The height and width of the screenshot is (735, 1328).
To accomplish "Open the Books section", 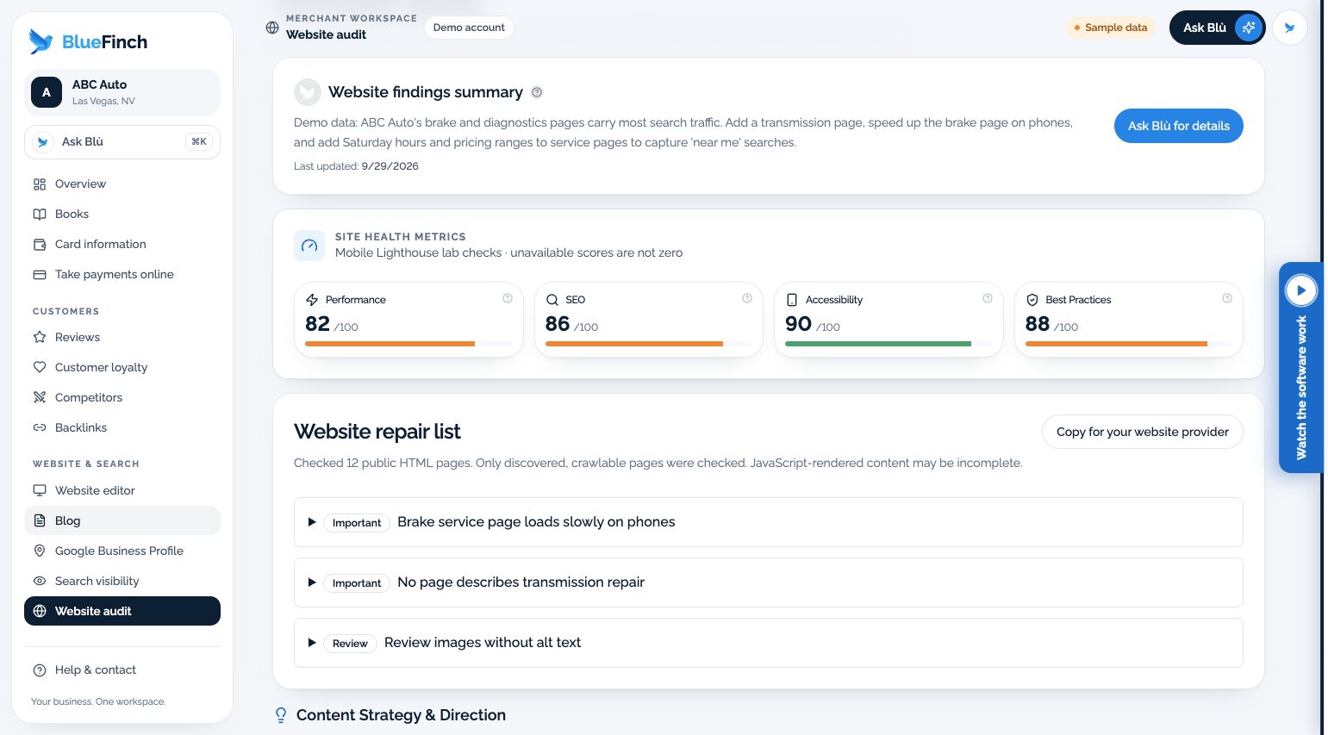I will pyautogui.click(x=122, y=214).
